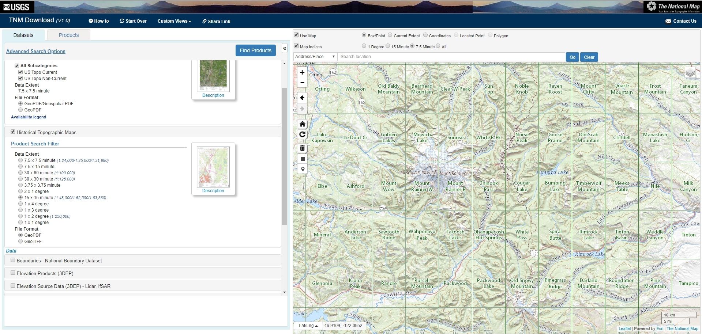Open the Custom Views dropdown menu

[x=174, y=21]
